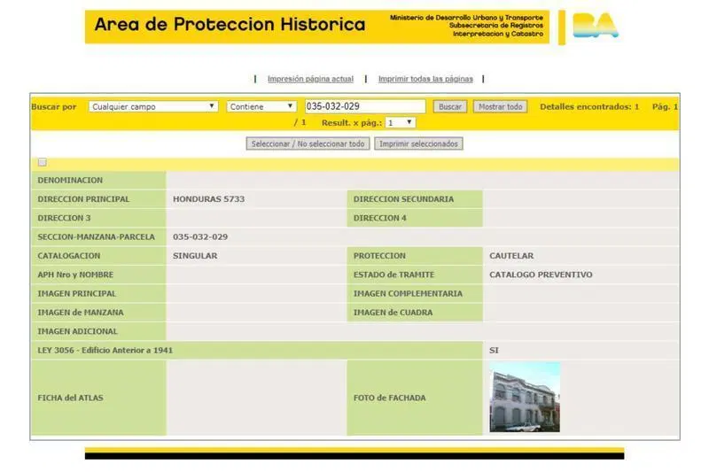Open the 'Impresión página actual' link

point(310,79)
